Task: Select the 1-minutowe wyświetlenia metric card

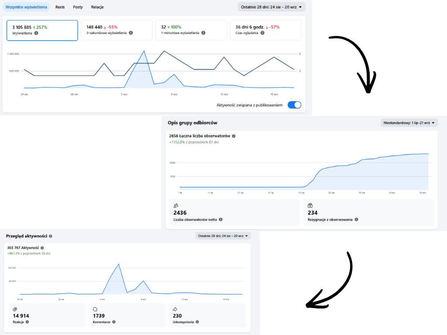Action: coord(191,30)
